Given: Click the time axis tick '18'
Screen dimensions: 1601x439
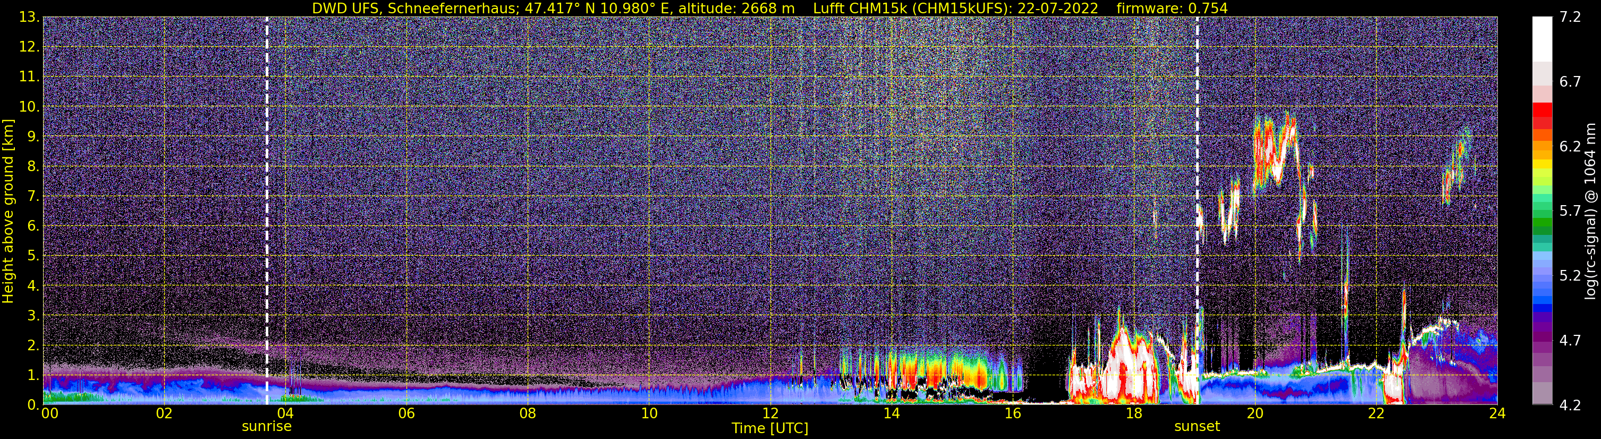Looking at the screenshot, I should coord(1133,414).
